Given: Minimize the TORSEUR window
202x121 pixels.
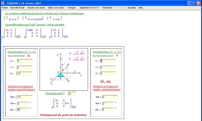Looking at the screenshot, I should pos(190,3).
